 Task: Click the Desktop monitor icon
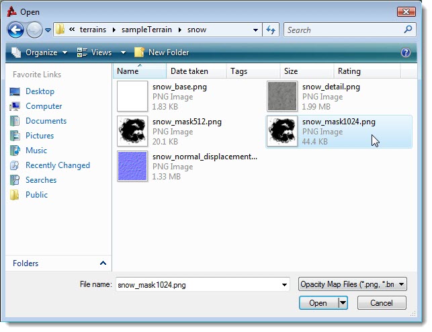(x=15, y=91)
